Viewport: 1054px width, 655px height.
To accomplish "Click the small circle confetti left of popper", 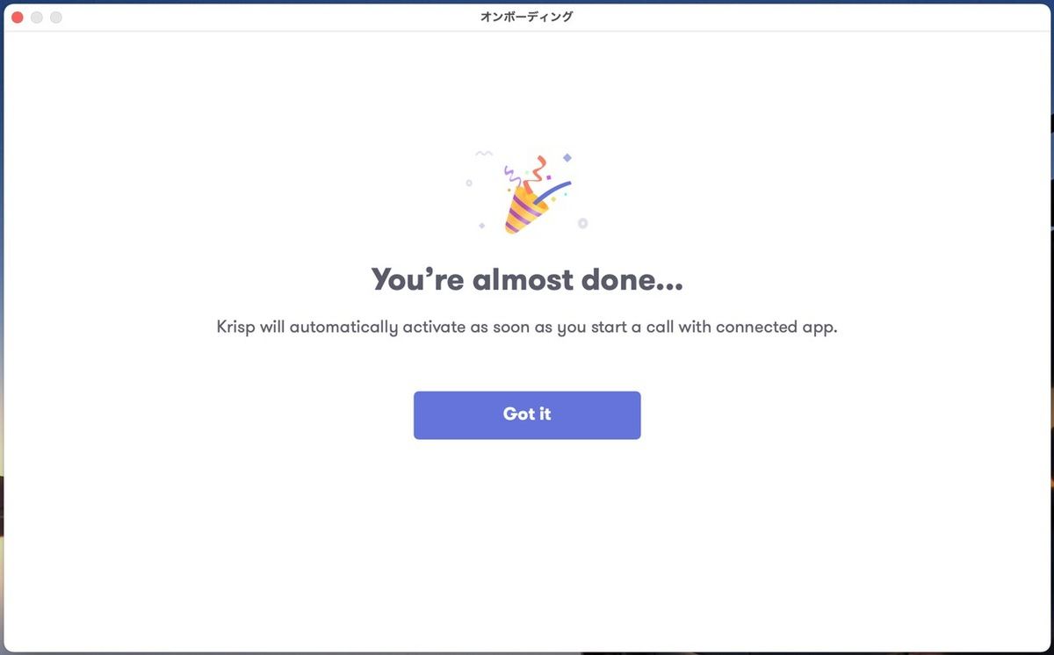I will click(469, 183).
